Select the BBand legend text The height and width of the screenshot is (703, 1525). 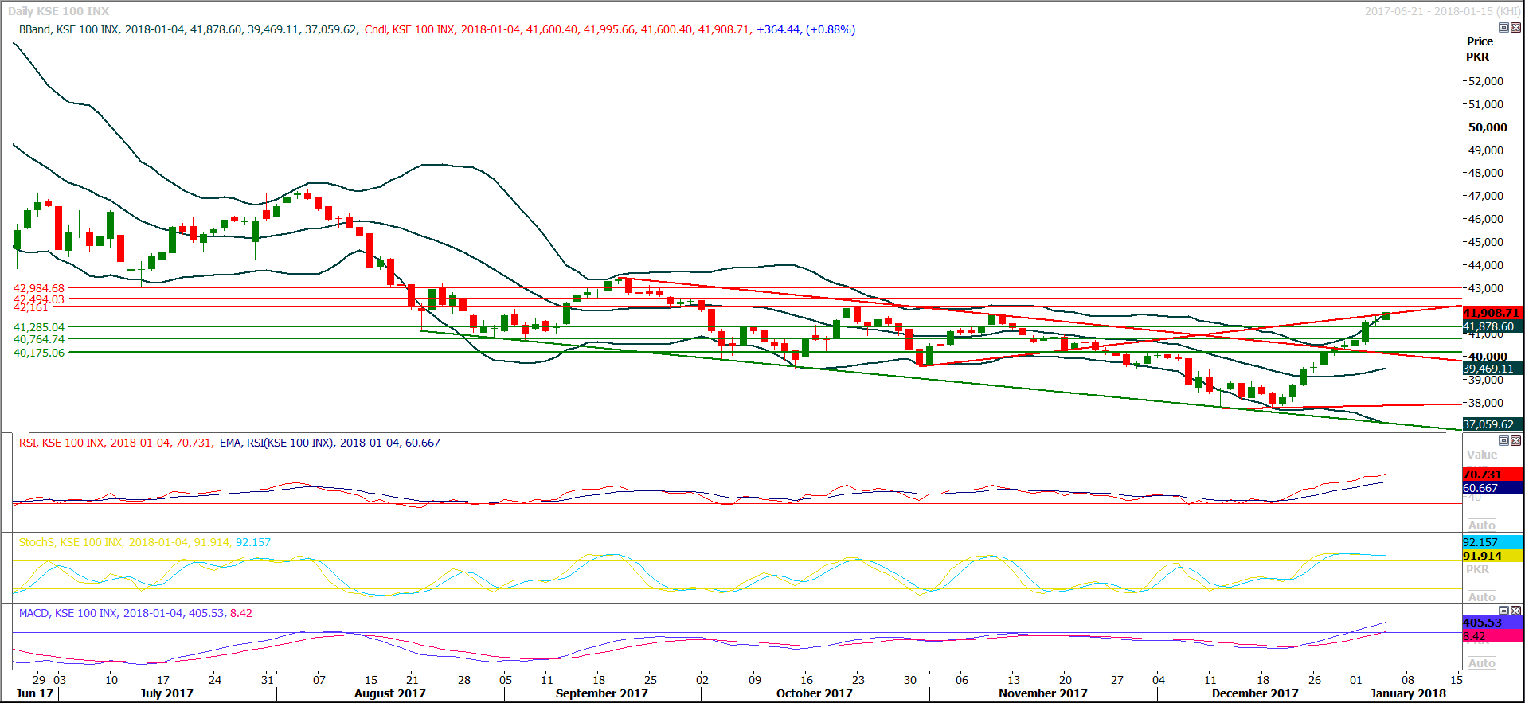[189, 29]
